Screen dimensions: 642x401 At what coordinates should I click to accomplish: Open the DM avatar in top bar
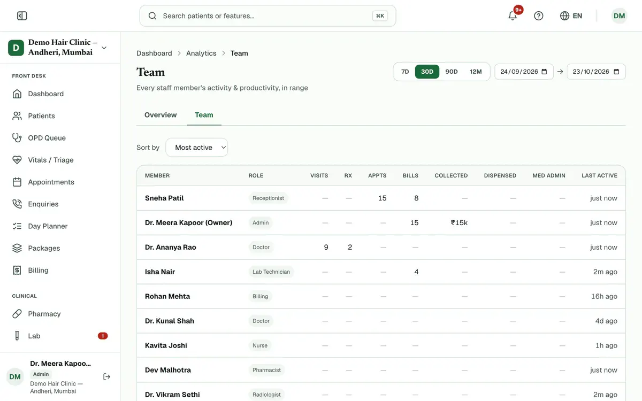click(620, 16)
